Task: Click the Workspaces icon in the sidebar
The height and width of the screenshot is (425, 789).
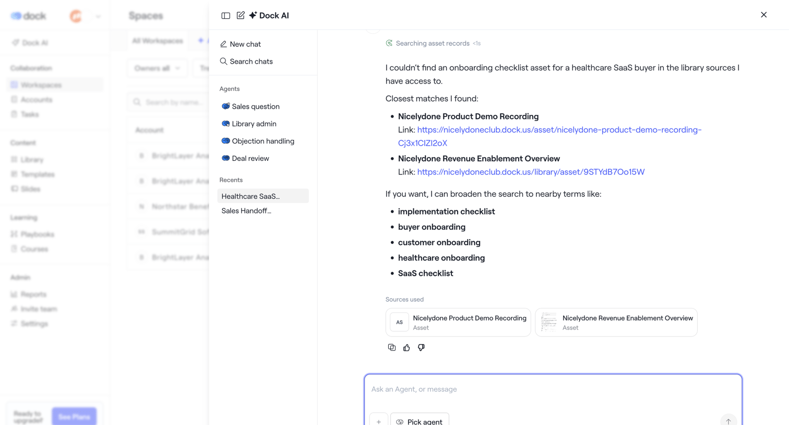Action: pyautogui.click(x=14, y=85)
